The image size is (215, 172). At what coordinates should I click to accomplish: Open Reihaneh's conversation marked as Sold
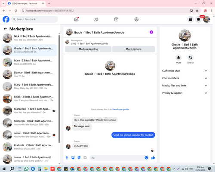point(29,123)
